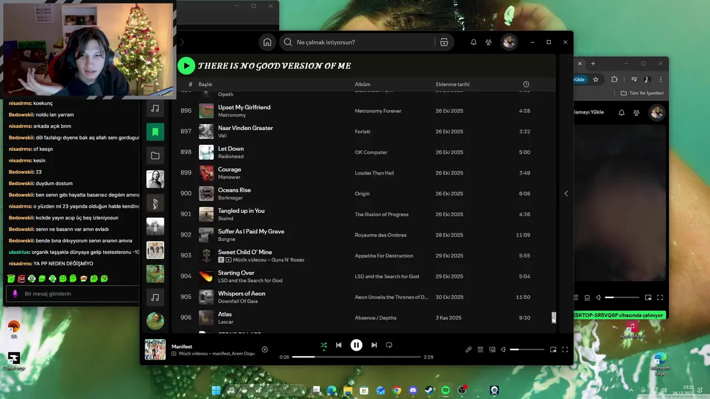Toggle shuffle in Spotify player
710x399 pixels.
(x=323, y=345)
